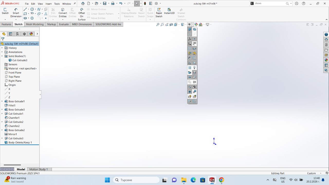Click the Zoom to Fit icon
Image resolution: width=329 pixels, height=185 pixels.
158,25
